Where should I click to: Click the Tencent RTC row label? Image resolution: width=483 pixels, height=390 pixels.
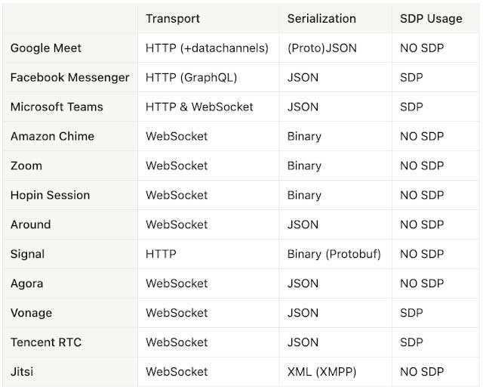coord(46,343)
